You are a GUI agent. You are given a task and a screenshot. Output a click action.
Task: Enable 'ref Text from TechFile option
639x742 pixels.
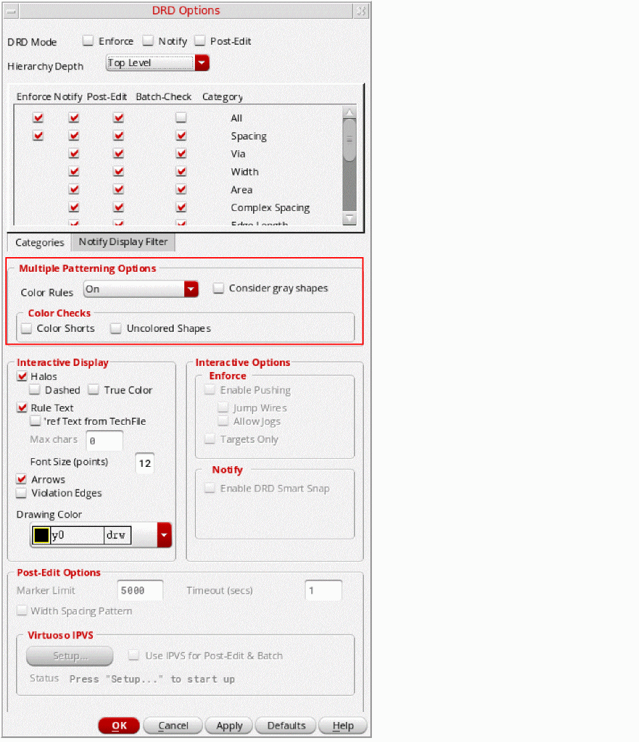pos(35,421)
